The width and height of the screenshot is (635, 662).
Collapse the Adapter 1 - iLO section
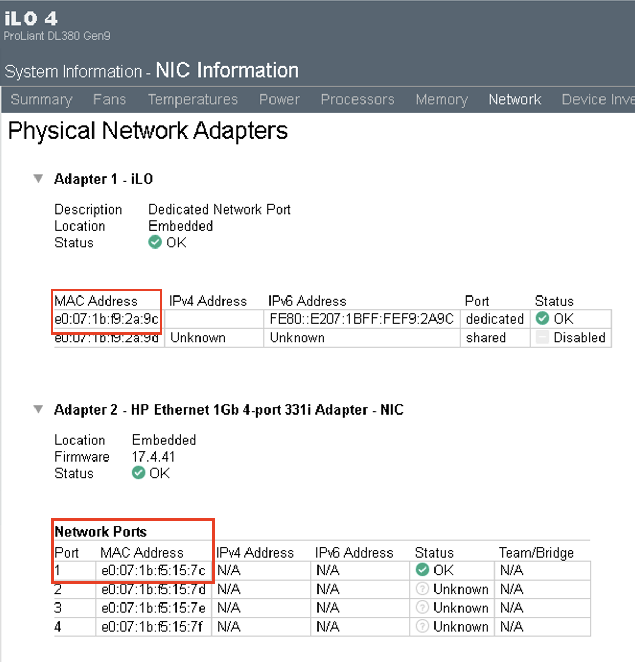pos(38,179)
